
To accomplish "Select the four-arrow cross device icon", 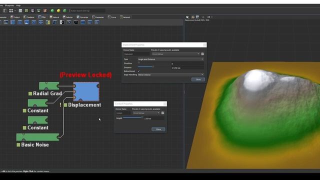I will [41, 22].
